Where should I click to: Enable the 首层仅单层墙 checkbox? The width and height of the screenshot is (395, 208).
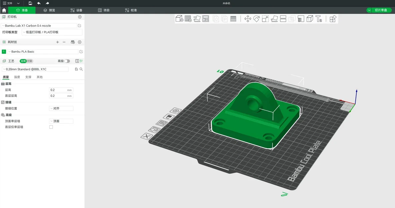click(51, 127)
